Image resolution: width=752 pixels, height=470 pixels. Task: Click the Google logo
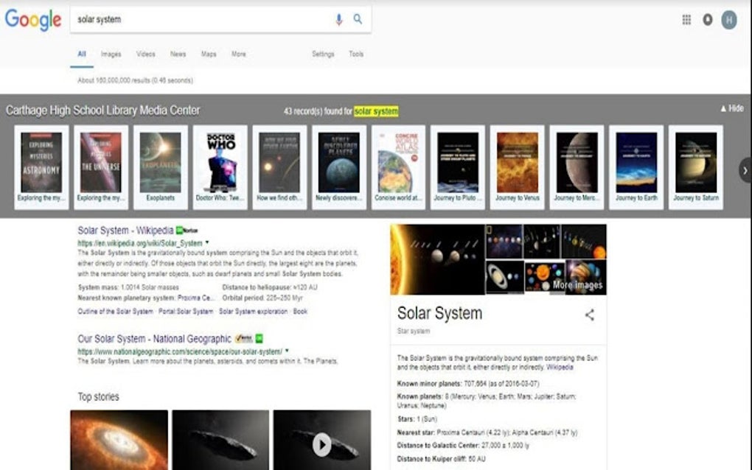click(33, 20)
